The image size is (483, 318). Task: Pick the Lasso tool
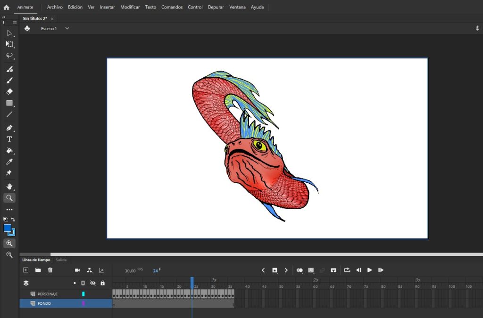[x=9, y=56]
